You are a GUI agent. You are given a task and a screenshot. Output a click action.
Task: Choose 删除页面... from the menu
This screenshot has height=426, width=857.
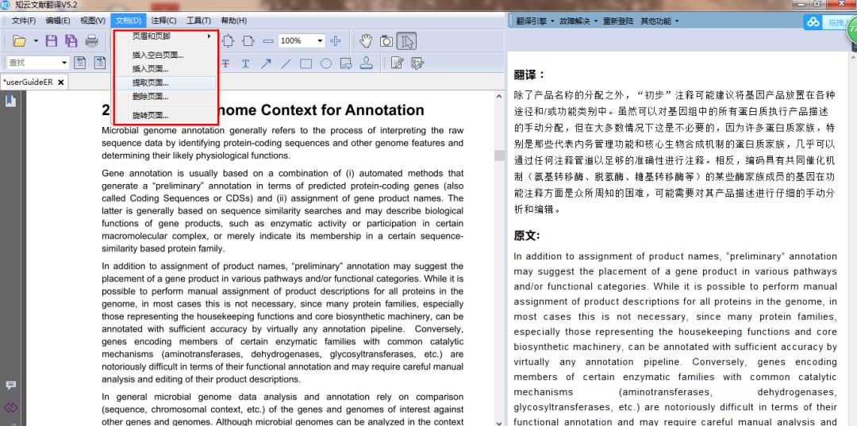tap(166, 97)
